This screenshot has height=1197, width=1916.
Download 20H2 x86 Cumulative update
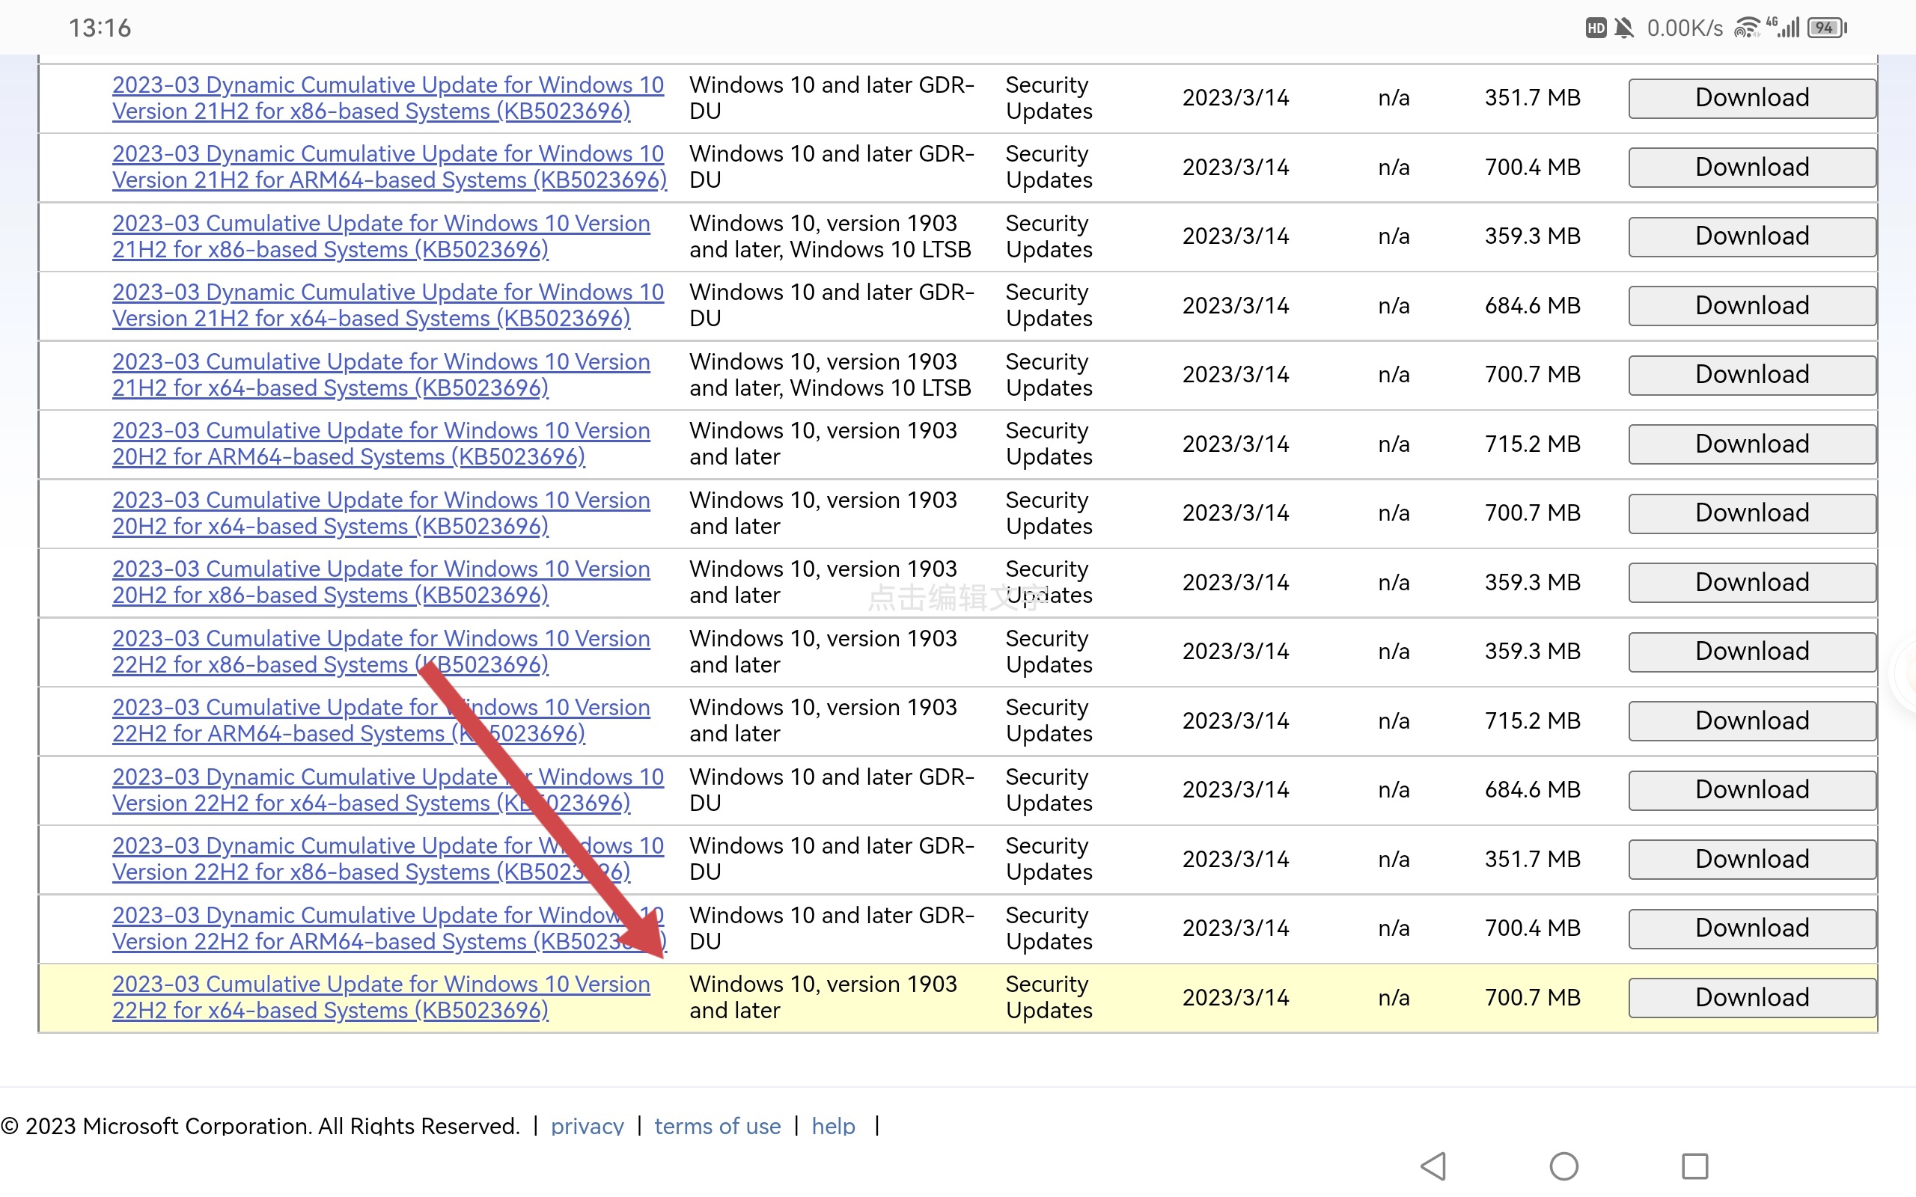[x=1752, y=583]
